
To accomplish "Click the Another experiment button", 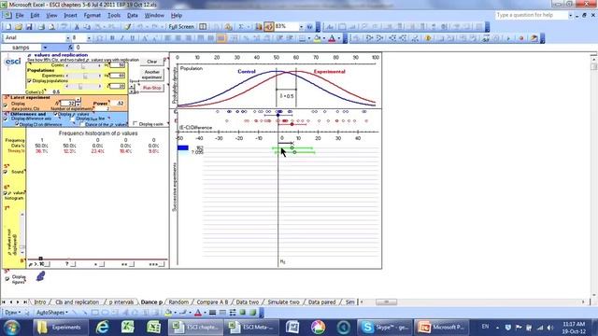I will (x=151, y=75).
